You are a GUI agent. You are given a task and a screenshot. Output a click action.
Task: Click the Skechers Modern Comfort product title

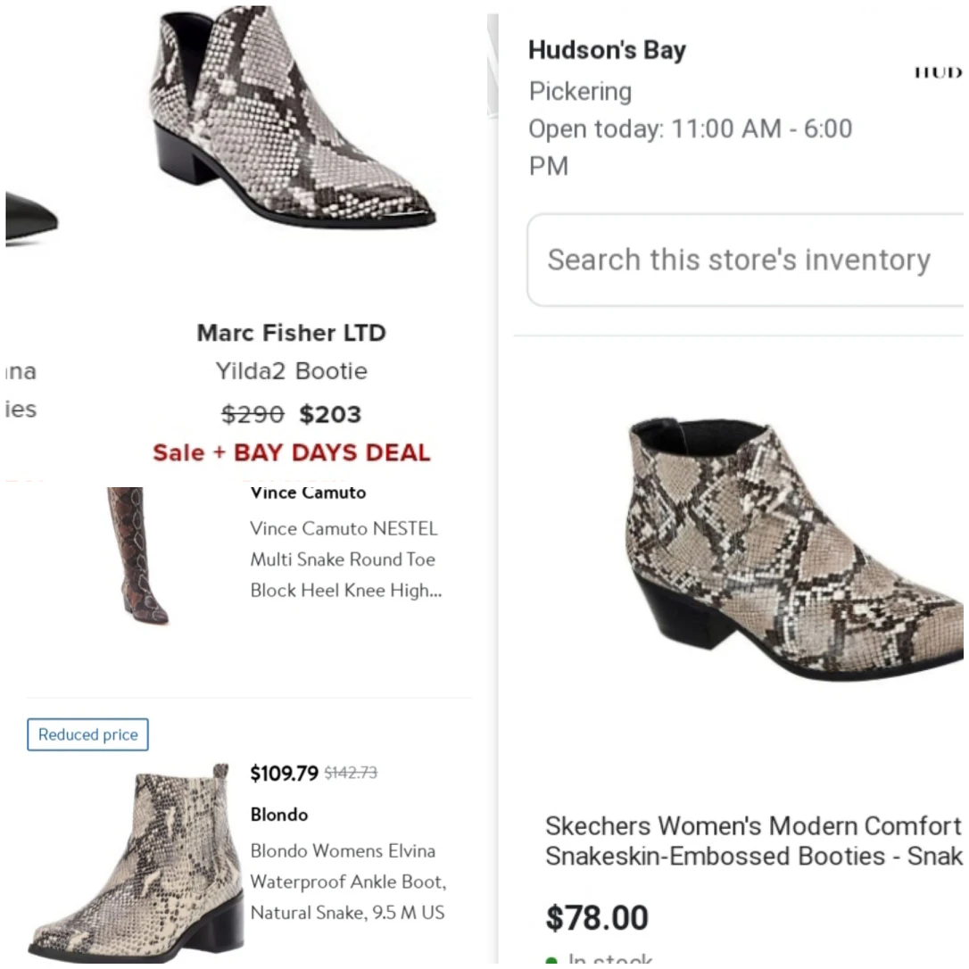pos(754,841)
